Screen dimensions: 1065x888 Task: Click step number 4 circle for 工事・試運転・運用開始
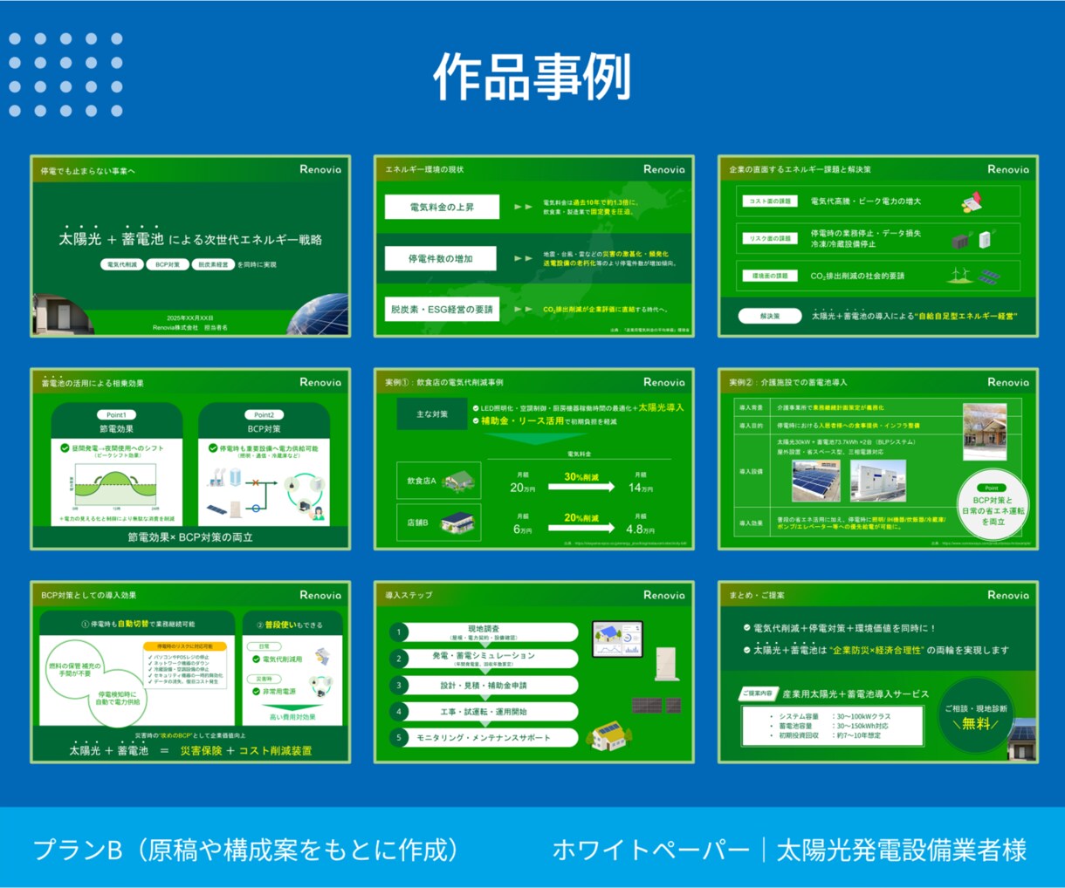click(399, 712)
